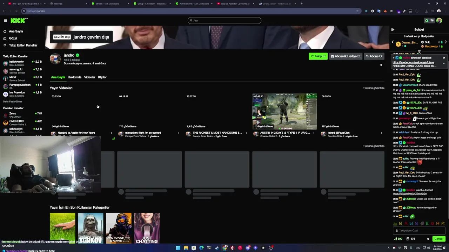
Task: Open hstikkytokky followed channel
Action: tap(22, 63)
